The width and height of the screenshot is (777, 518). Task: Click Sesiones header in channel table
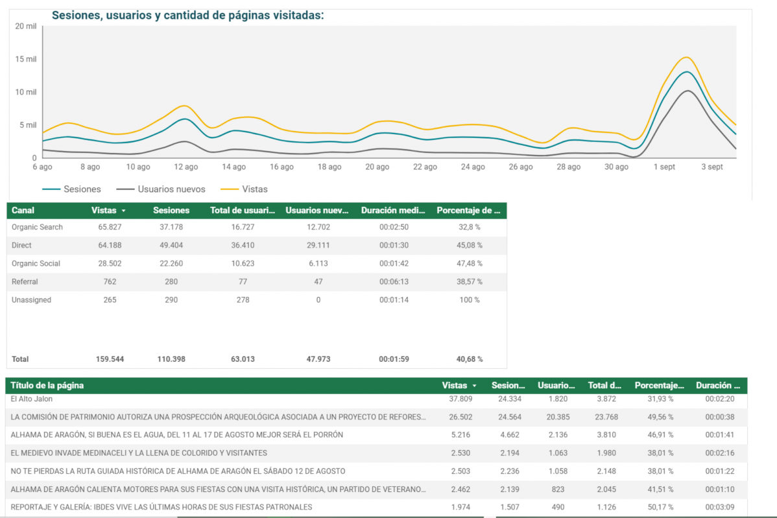171,211
